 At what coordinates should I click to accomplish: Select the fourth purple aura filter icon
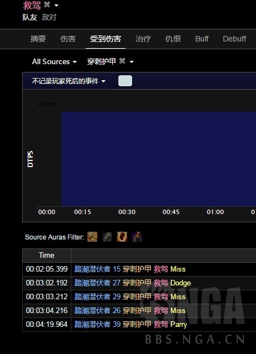tap(137, 237)
